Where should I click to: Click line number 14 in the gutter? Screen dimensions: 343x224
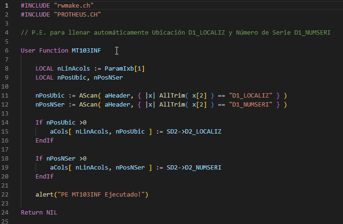click(5, 123)
